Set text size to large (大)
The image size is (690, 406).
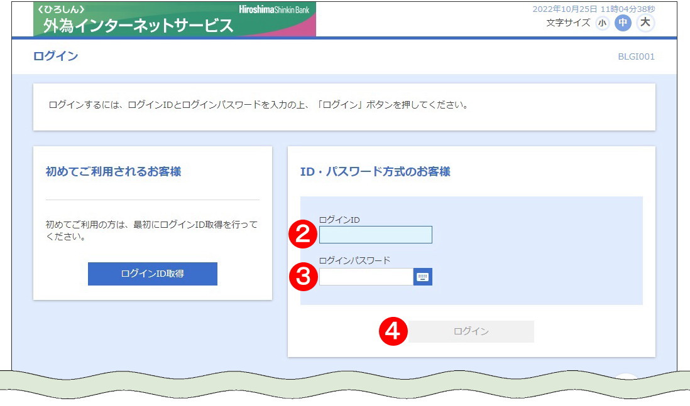[x=645, y=23]
